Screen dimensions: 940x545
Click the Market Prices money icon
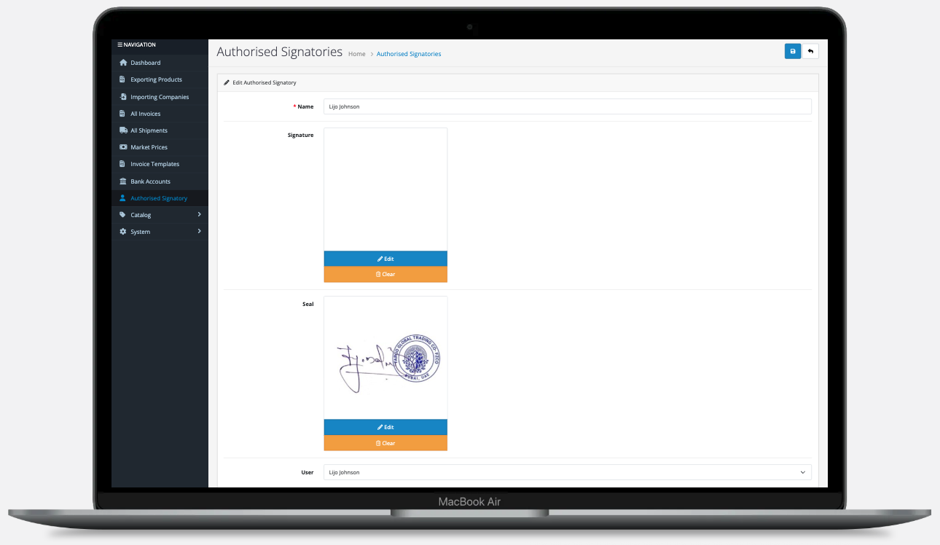click(123, 147)
